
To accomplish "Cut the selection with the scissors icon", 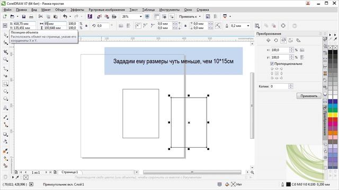I will click(40, 16).
